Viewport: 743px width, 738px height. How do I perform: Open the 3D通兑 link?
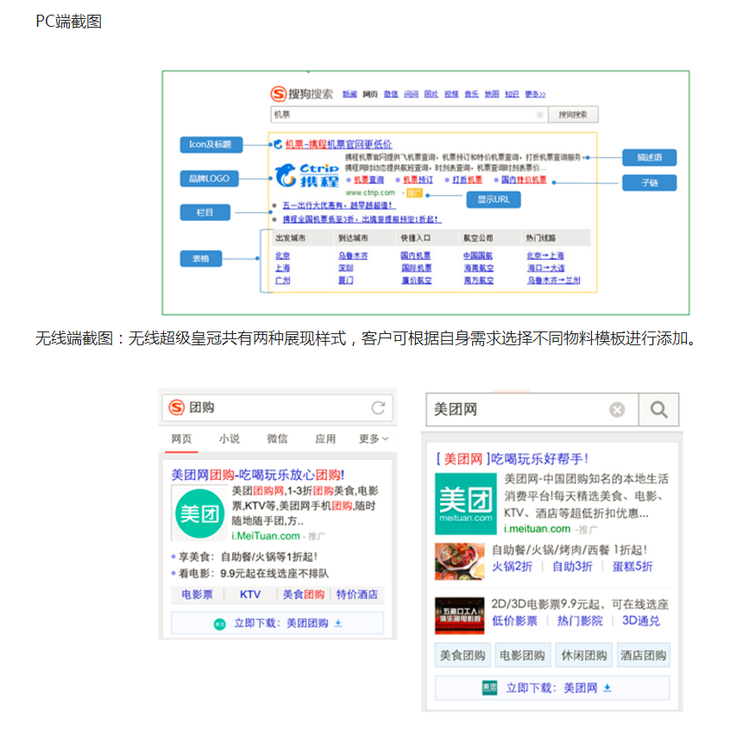pos(640,621)
